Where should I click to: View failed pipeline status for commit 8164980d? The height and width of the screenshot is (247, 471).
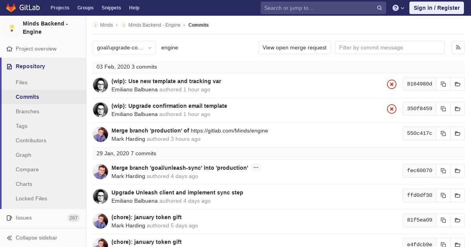click(391, 84)
